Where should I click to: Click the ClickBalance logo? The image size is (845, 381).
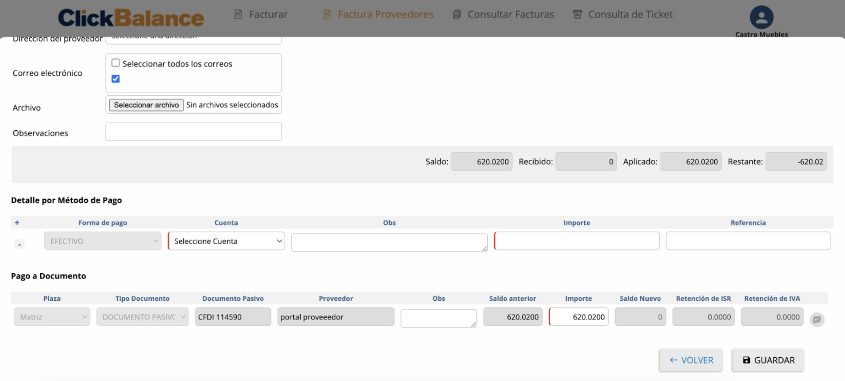point(131,18)
